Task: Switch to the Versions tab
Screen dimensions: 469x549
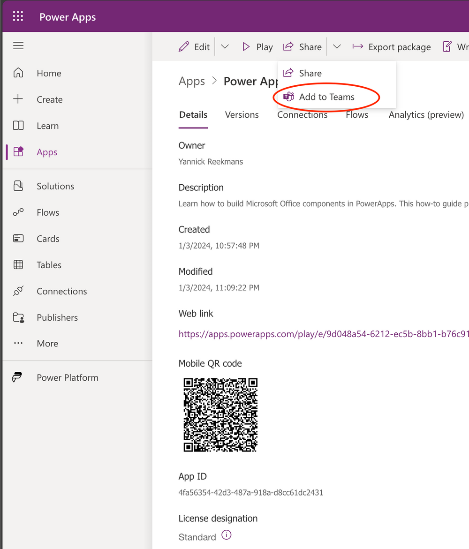Action: pos(242,114)
